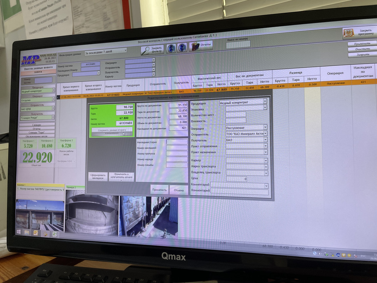Click the Операция column header in table
The width and height of the screenshot is (377, 283).
tap(335, 73)
